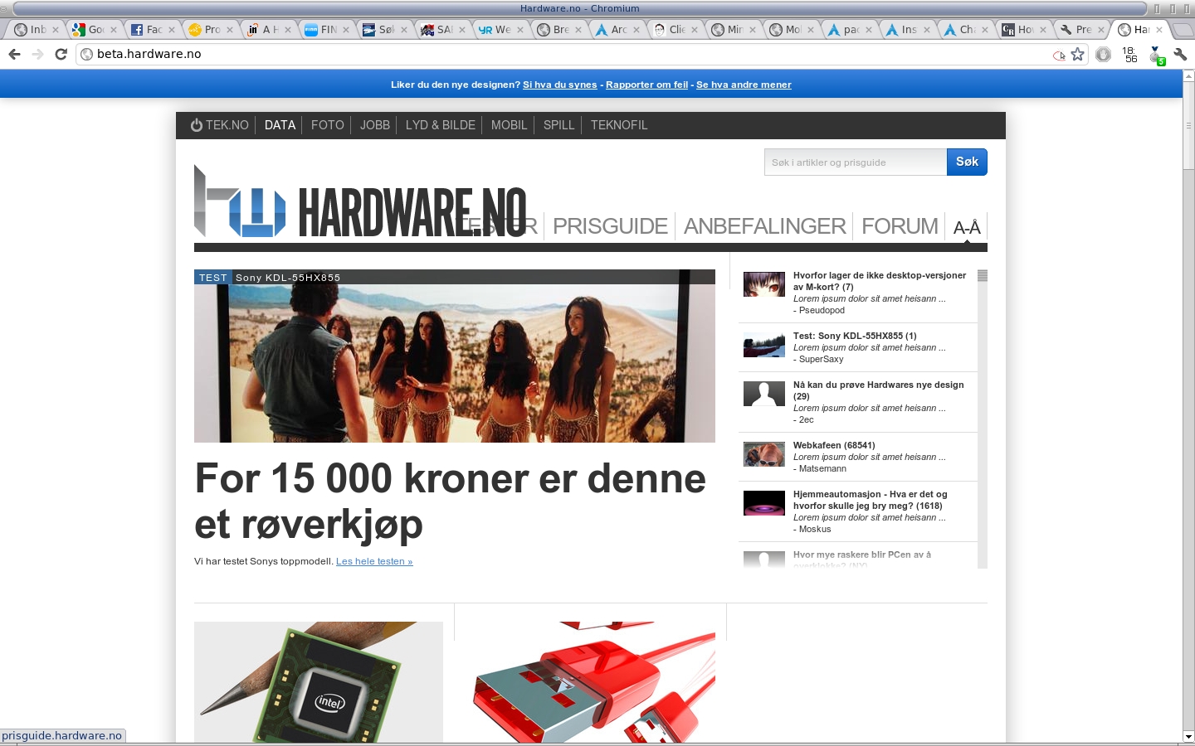Open the headline 'For 15 000 kroner er denne et røverkjøp'
Image resolution: width=1195 pixels, height=746 pixels.
tap(451, 501)
